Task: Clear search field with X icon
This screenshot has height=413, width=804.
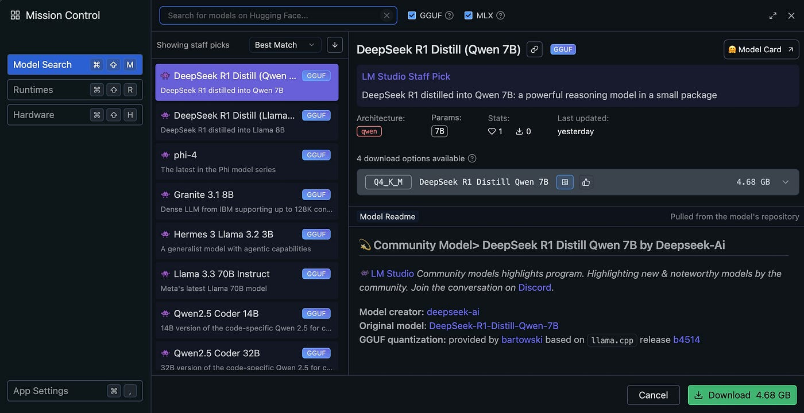Action: coord(387,15)
